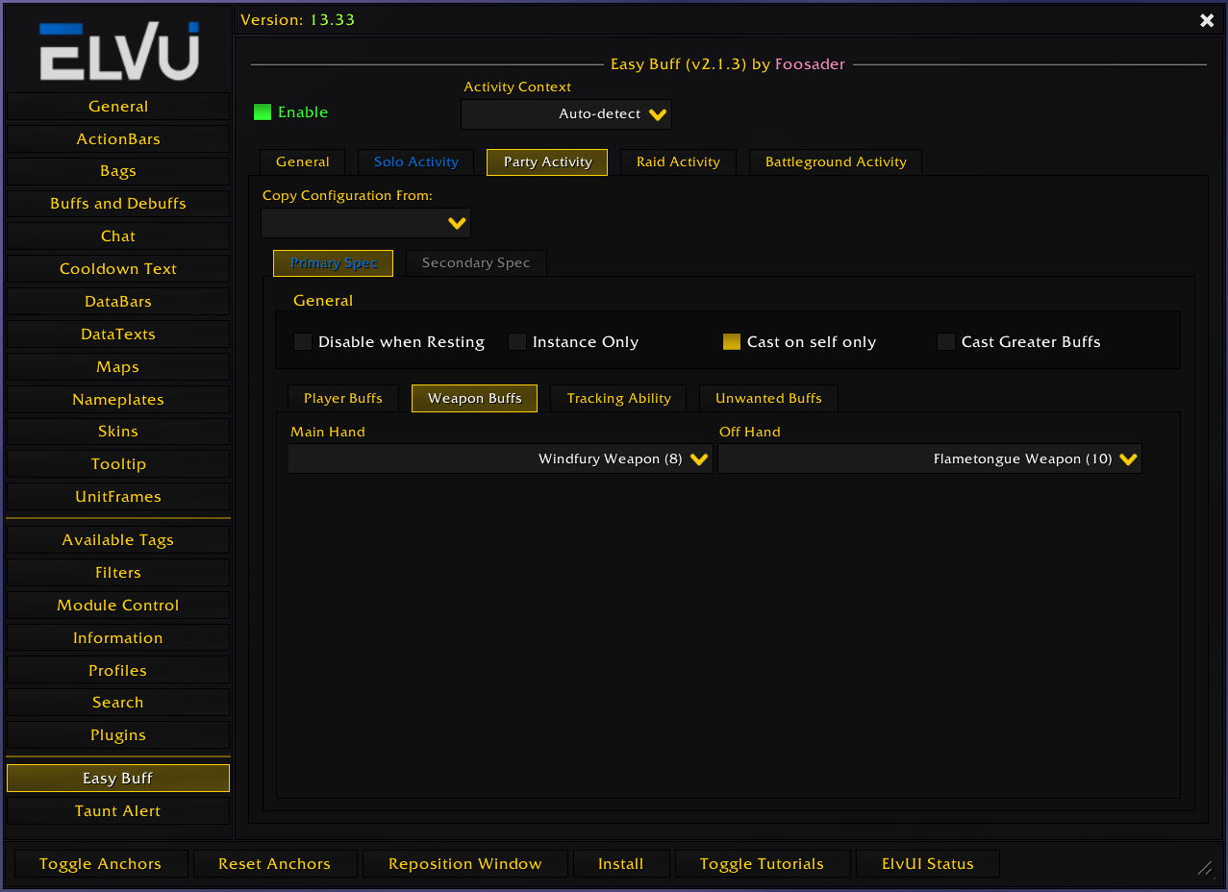Screen dimensions: 1228x892
Task: Open the Tooltip settings
Action: click(118, 464)
